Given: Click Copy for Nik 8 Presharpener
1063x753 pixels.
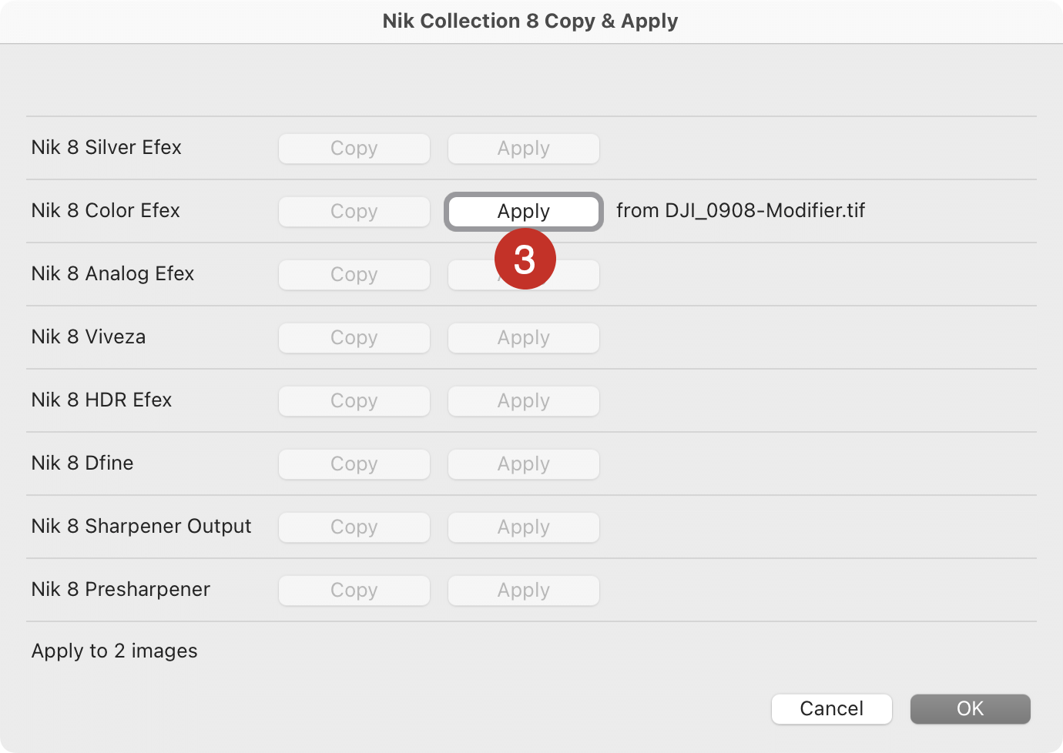Looking at the screenshot, I should click(354, 591).
